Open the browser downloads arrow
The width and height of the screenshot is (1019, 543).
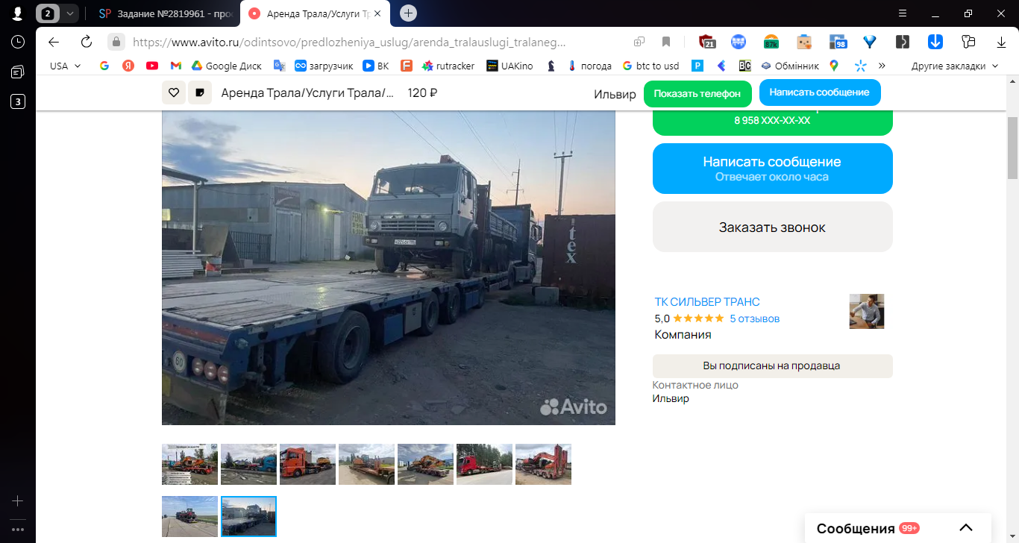tap(1002, 42)
